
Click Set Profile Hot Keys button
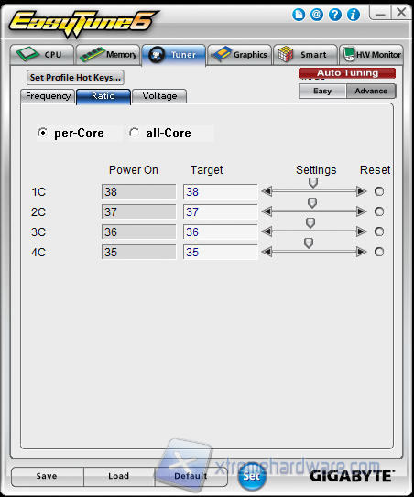click(x=75, y=77)
